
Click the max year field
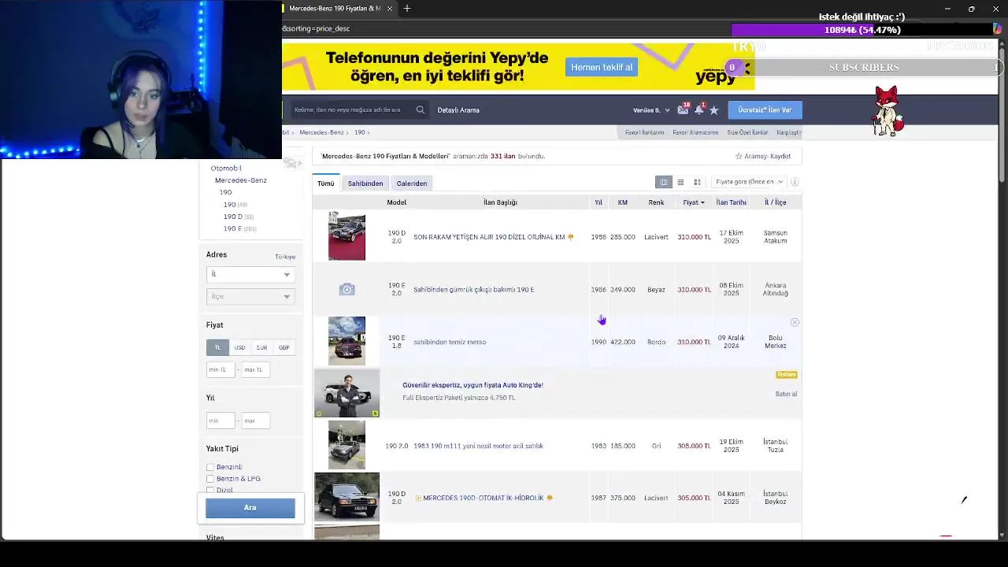click(255, 421)
